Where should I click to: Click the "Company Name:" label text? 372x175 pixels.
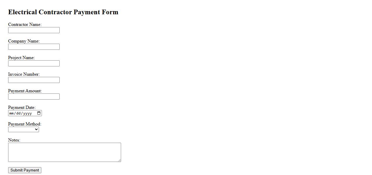coord(24,41)
